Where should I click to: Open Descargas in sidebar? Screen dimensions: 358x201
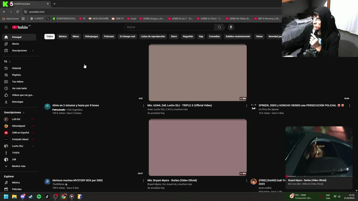(x=19, y=102)
